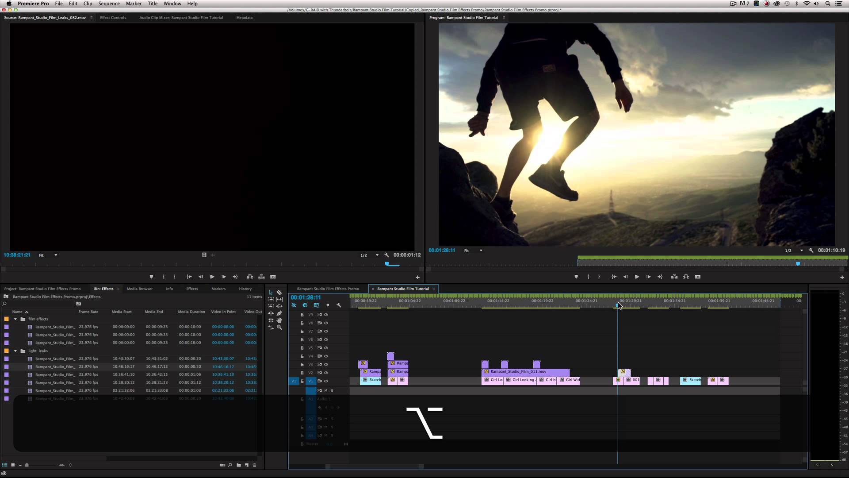Switch to History tab
This screenshot has width=849, height=478.
pos(245,289)
